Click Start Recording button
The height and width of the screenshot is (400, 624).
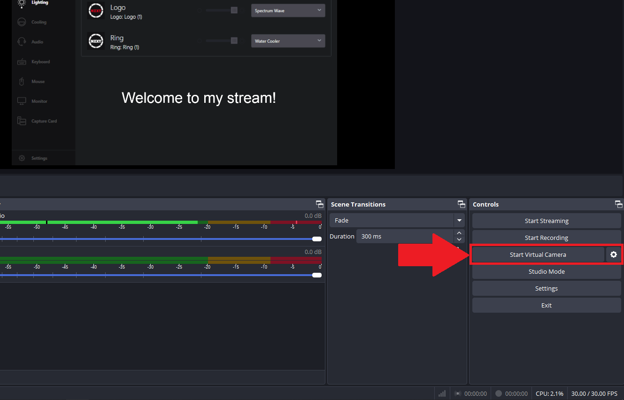click(x=547, y=238)
